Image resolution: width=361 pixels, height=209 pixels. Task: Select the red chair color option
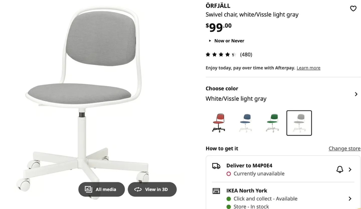pos(219,123)
